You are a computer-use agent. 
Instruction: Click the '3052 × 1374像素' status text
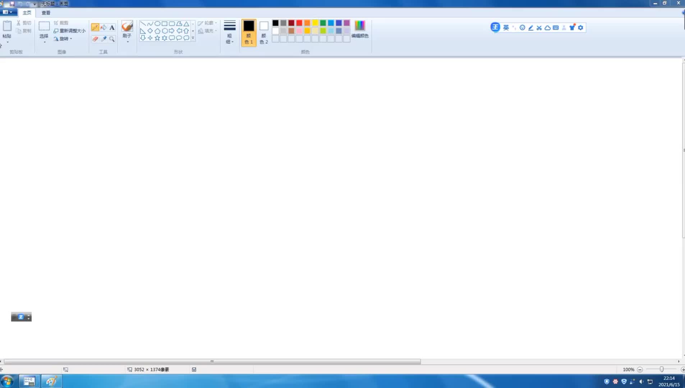point(151,369)
